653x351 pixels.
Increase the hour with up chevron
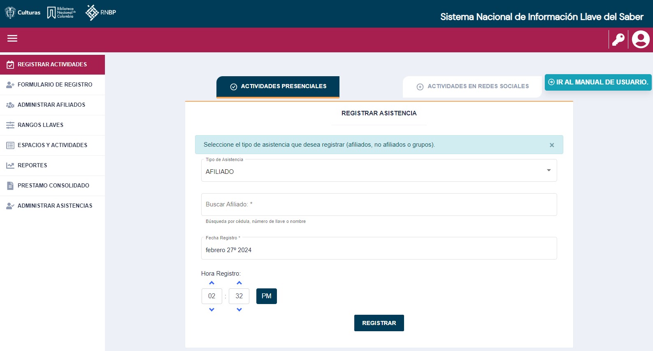click(211, 283)
